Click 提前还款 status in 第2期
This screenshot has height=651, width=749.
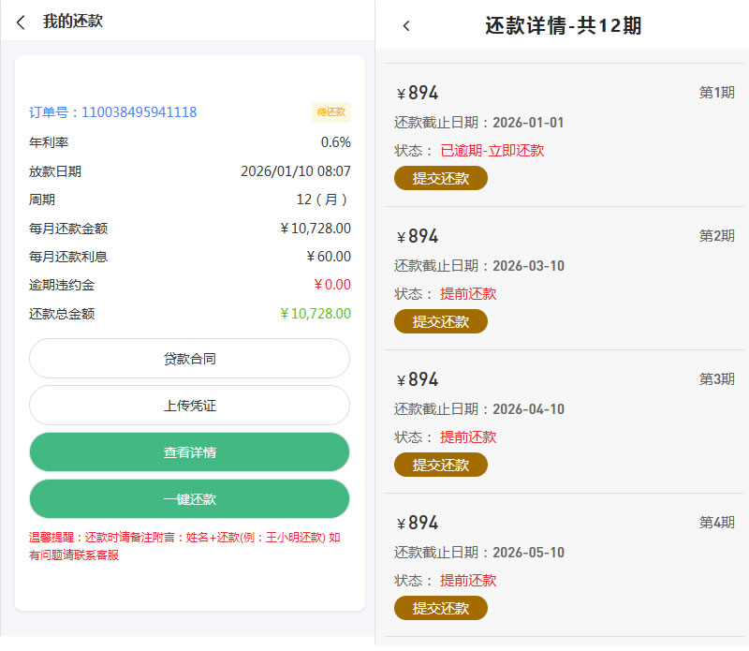click(x=468, y=294)
